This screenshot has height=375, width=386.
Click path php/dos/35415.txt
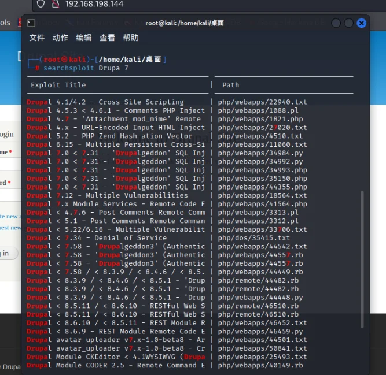pyautogui.click(x=254, y=238)
